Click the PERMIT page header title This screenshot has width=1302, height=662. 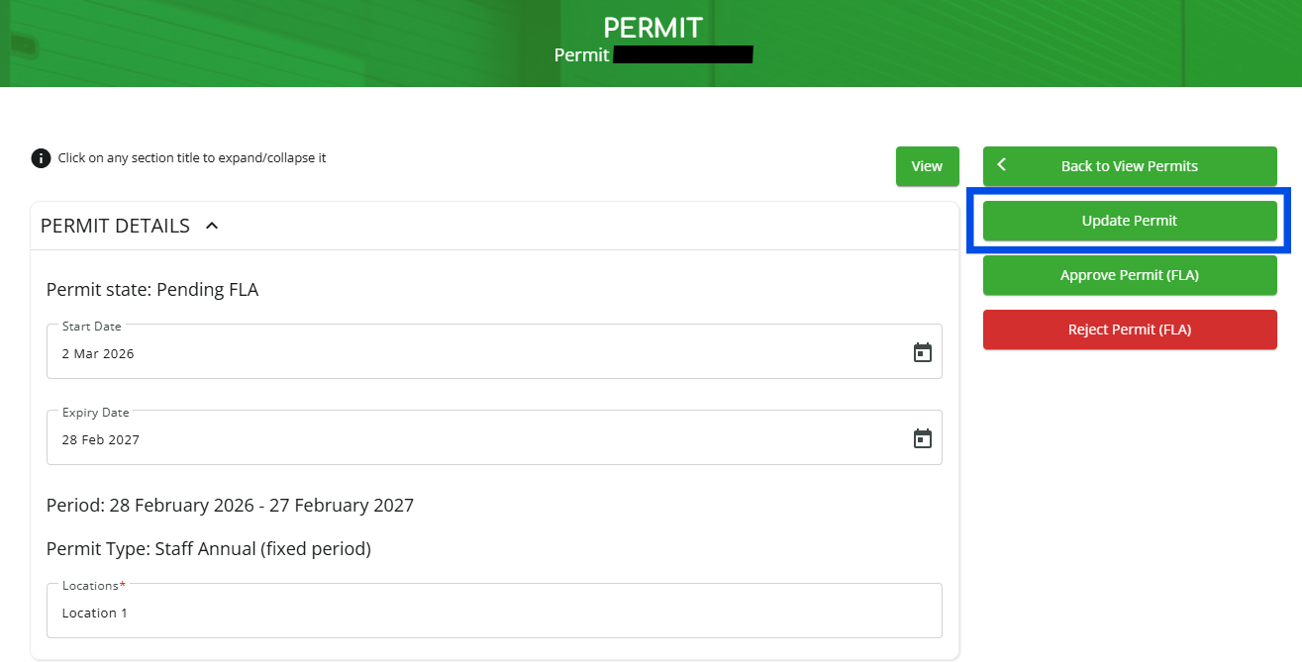(x=652, y=27)
